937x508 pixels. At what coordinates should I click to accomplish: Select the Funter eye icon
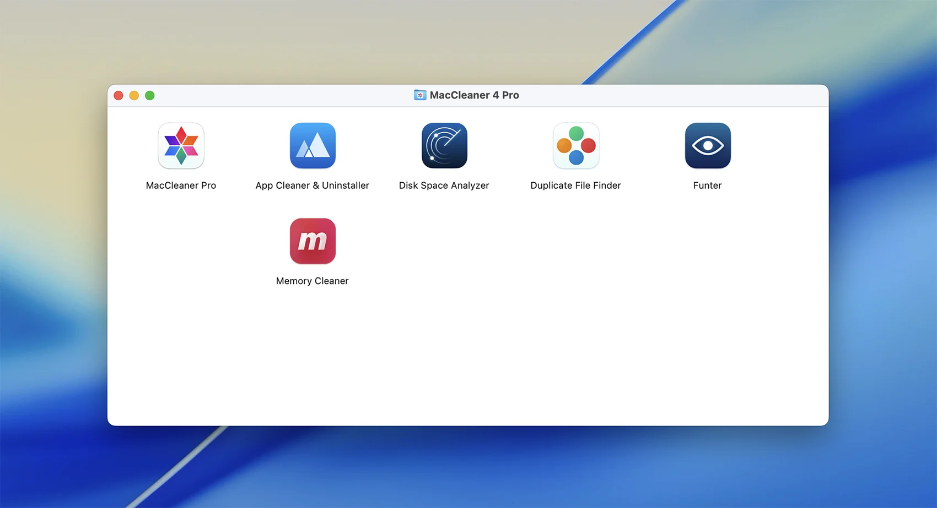point(708,146)
